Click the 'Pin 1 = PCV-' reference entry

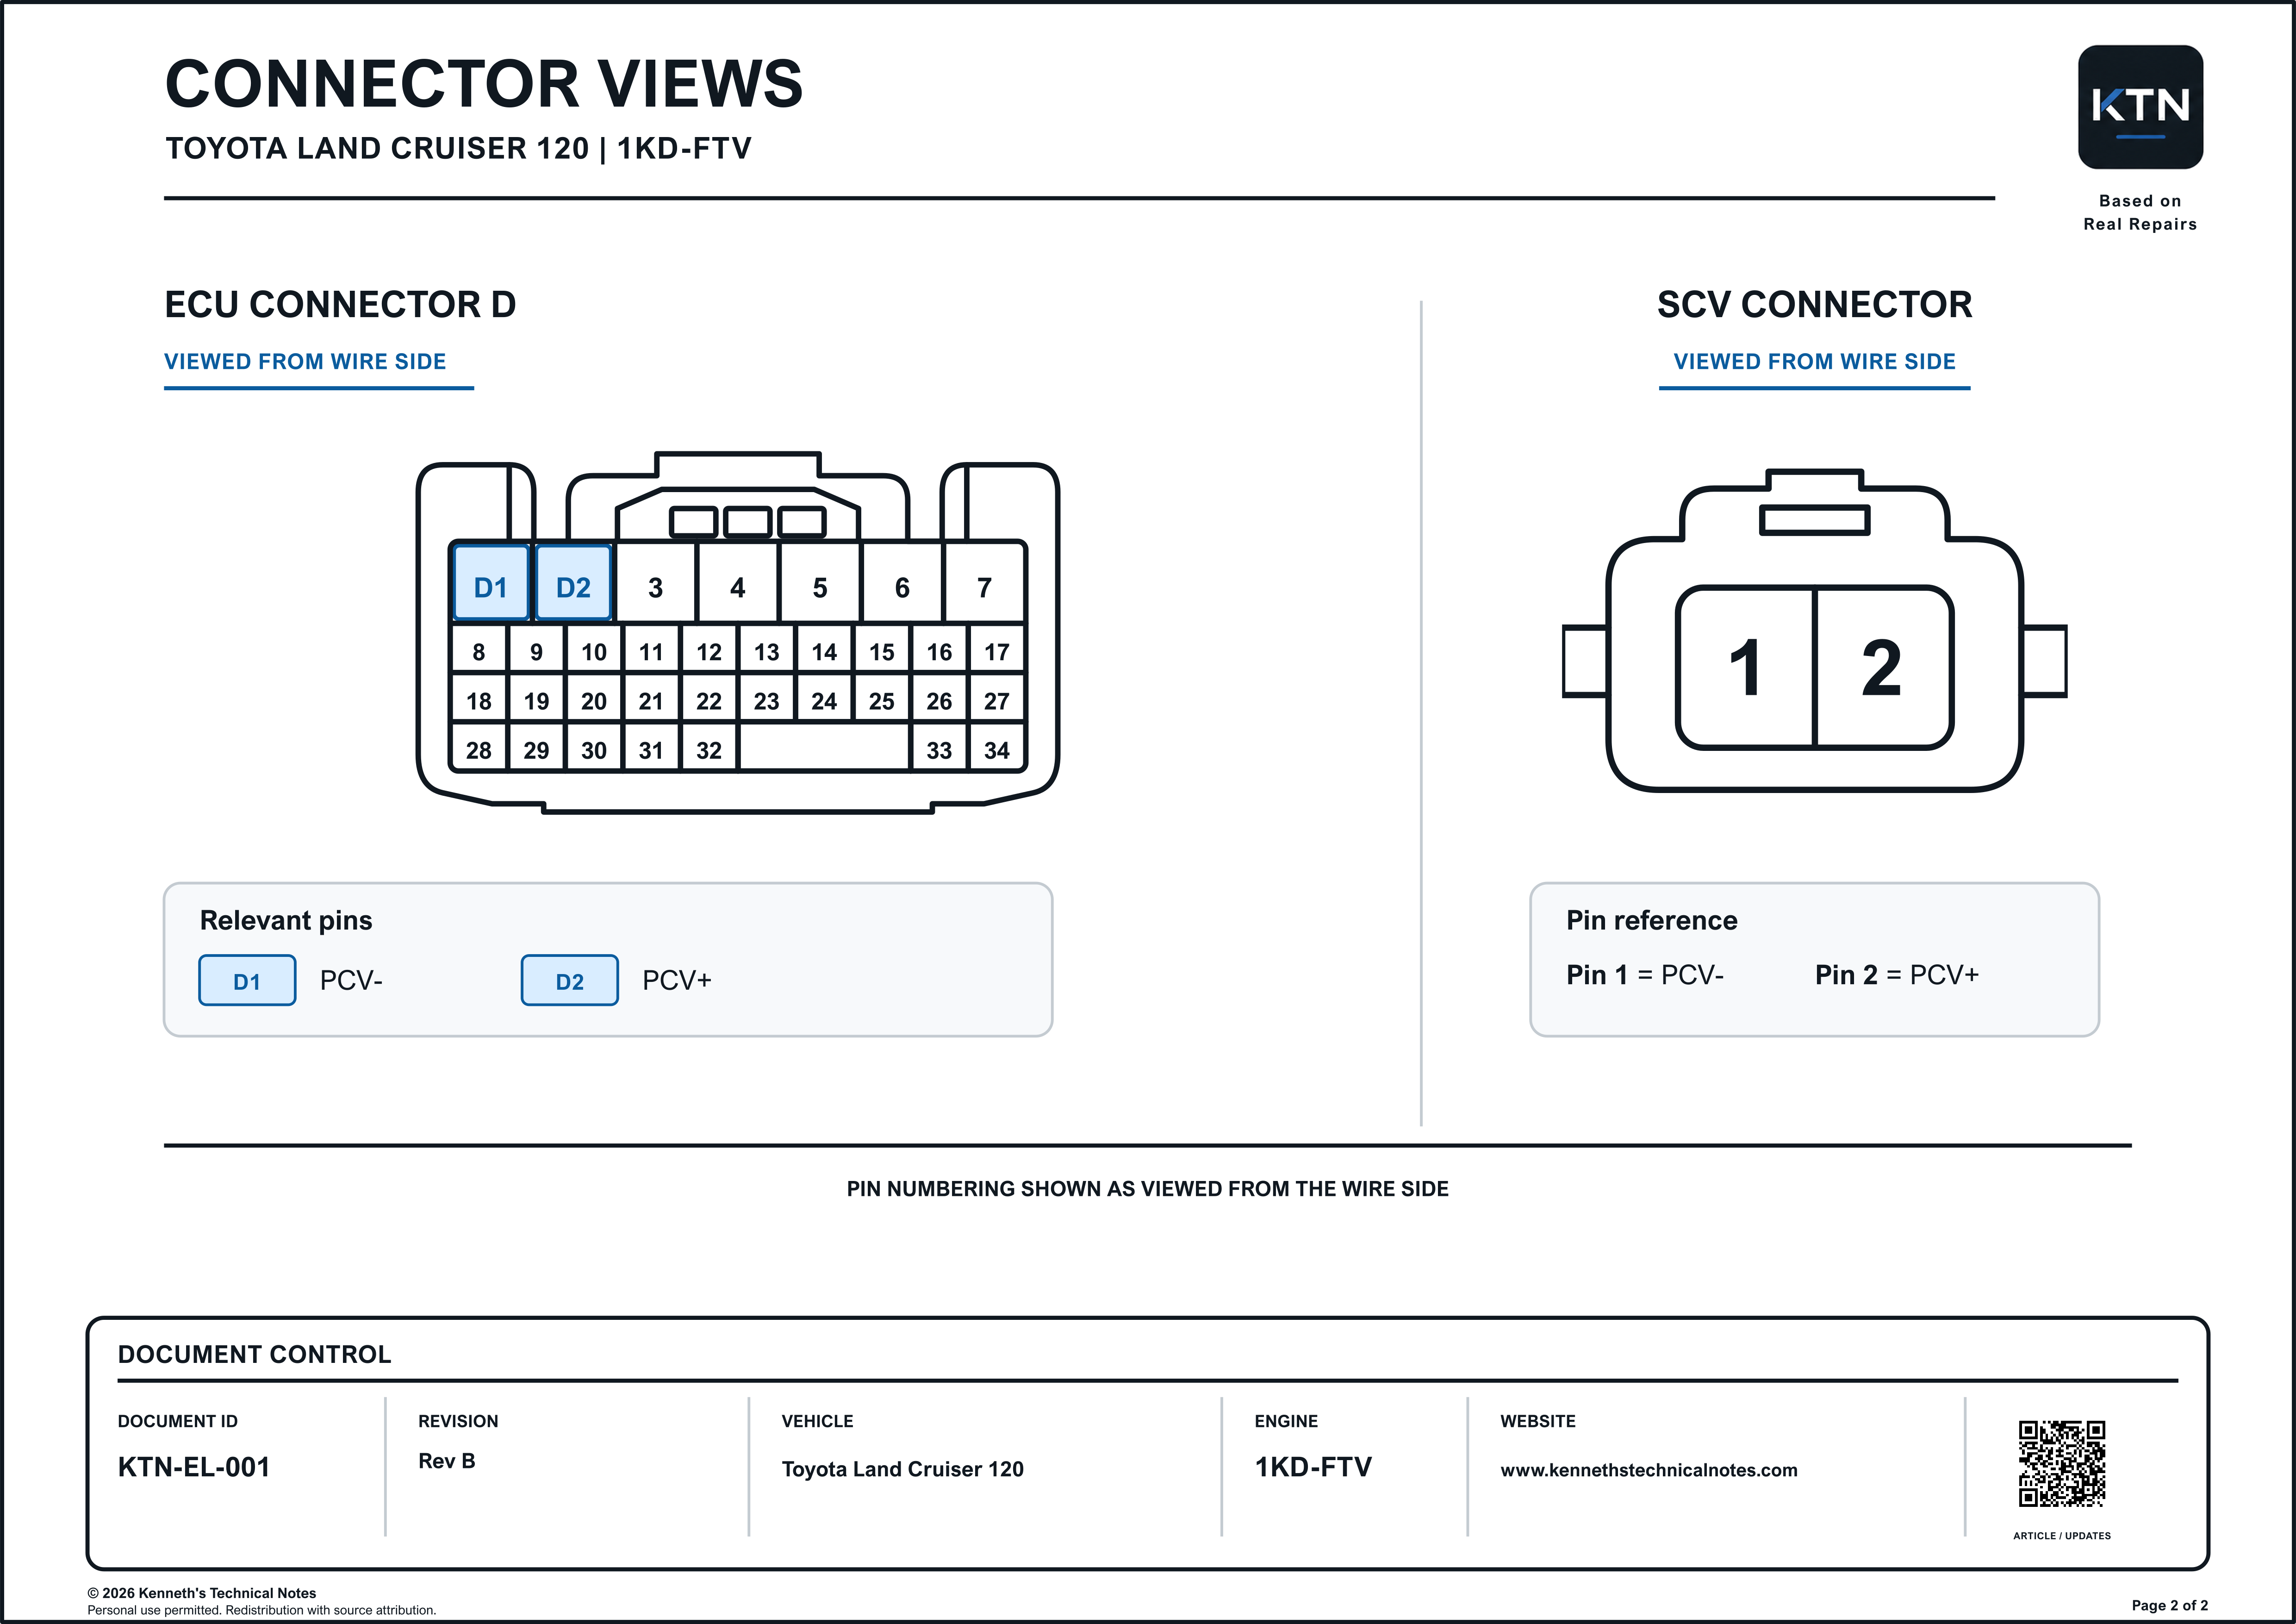(1645, 975)
